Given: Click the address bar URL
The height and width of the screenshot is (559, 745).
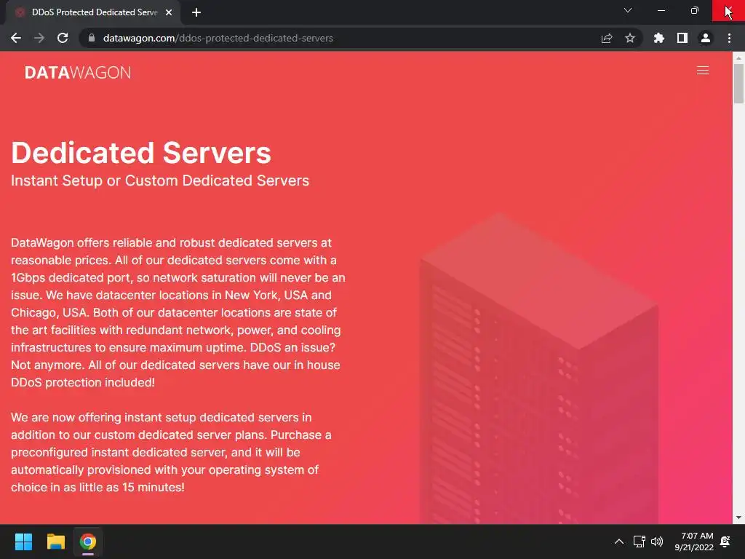Looking at the screenshot, I should [x=218, y=38].
